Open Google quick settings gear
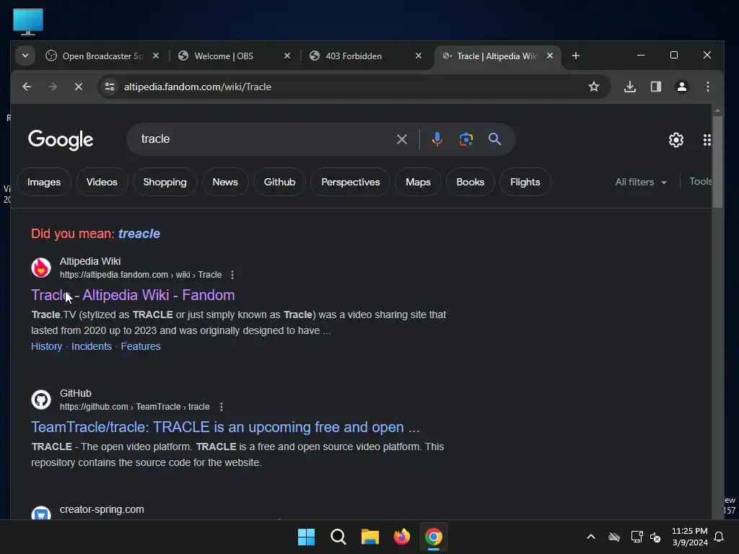The image size is (739, 554). 676,139
